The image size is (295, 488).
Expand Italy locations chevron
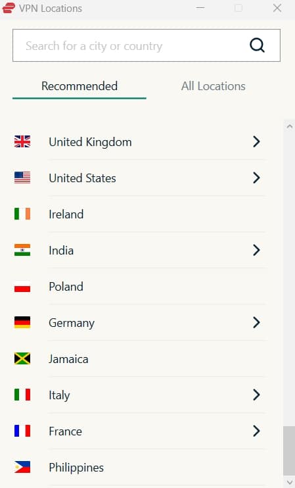(256, 395)
